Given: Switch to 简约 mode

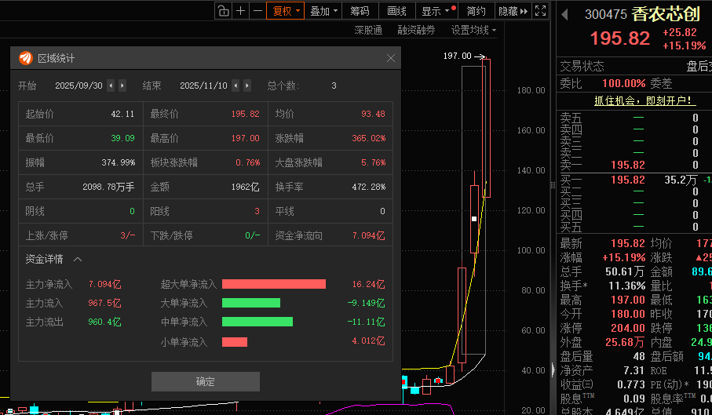Looking at the screenshot, I should pyautogui.click(x=476, y=11).
